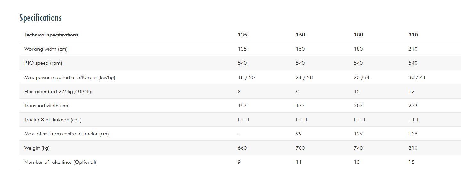
Task: Click the 30 / 41 power value
Action: click(x=417, y=77)
